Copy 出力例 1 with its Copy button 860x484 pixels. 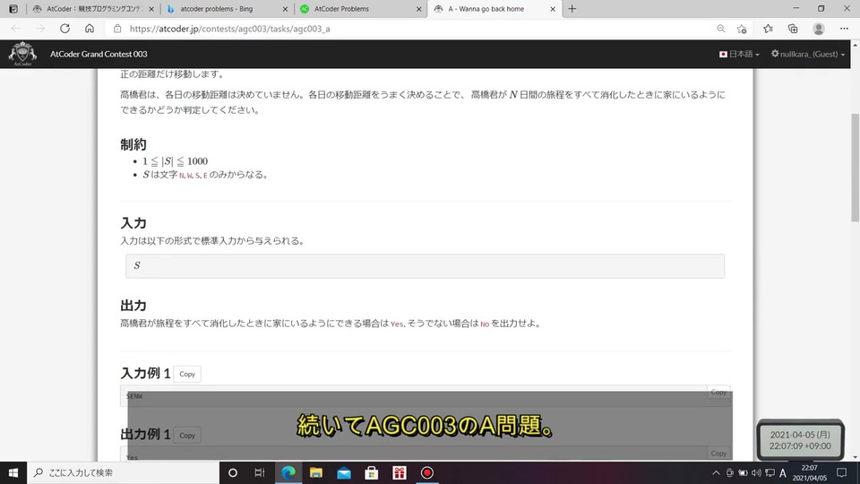[187, 436]
